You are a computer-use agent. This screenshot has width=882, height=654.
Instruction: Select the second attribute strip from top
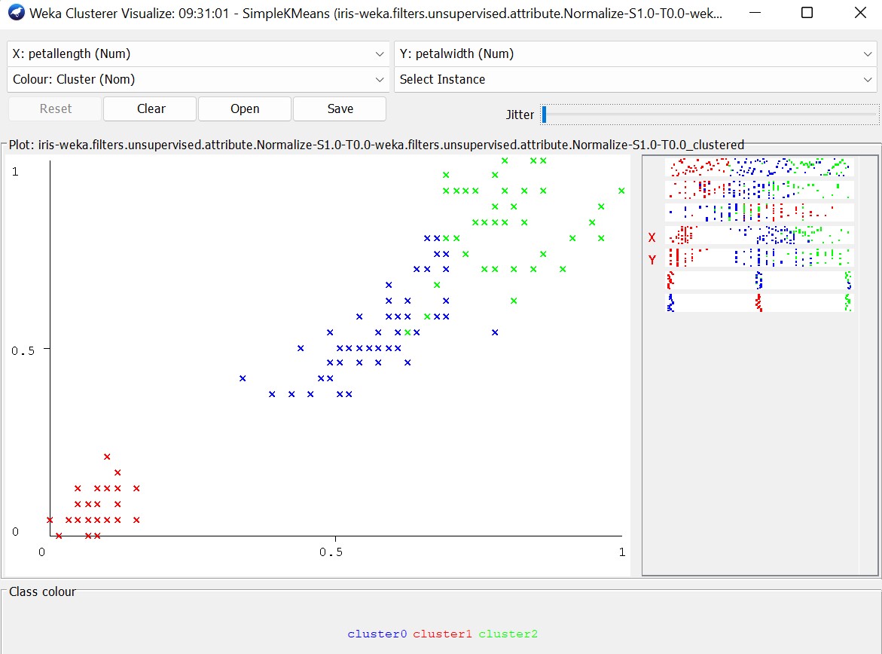pyautogui.click(x=759, y=188)
